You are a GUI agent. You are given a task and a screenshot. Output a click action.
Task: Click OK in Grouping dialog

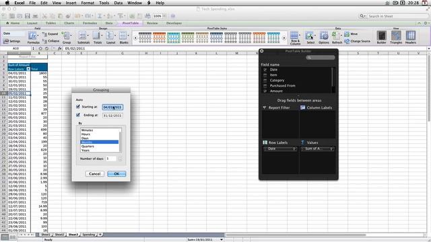pos(117,173)
